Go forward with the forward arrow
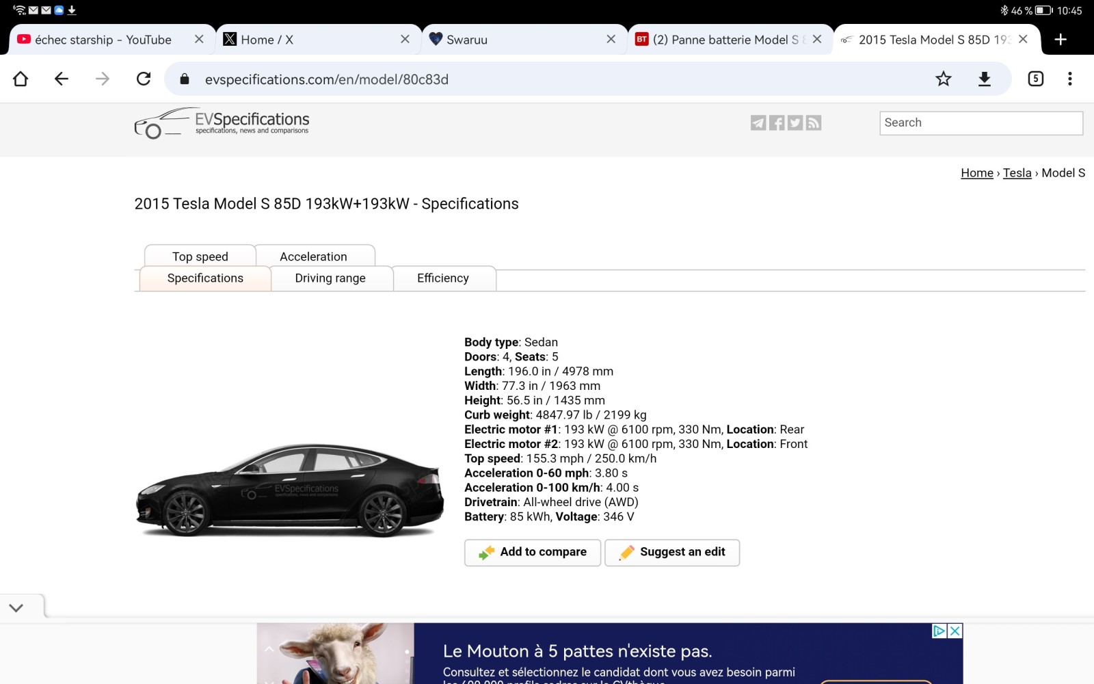The image size is (1094, 684). point(103,79)
